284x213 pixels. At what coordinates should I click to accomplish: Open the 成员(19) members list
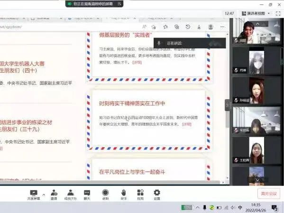pos(70,195)
